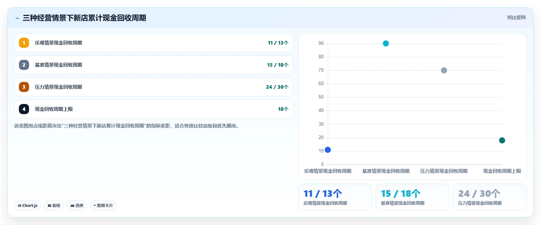Click the 压力情景现金回收周期 x-axis label
The width and height of the screenshot is (541, 225).
tap(444, 171)
